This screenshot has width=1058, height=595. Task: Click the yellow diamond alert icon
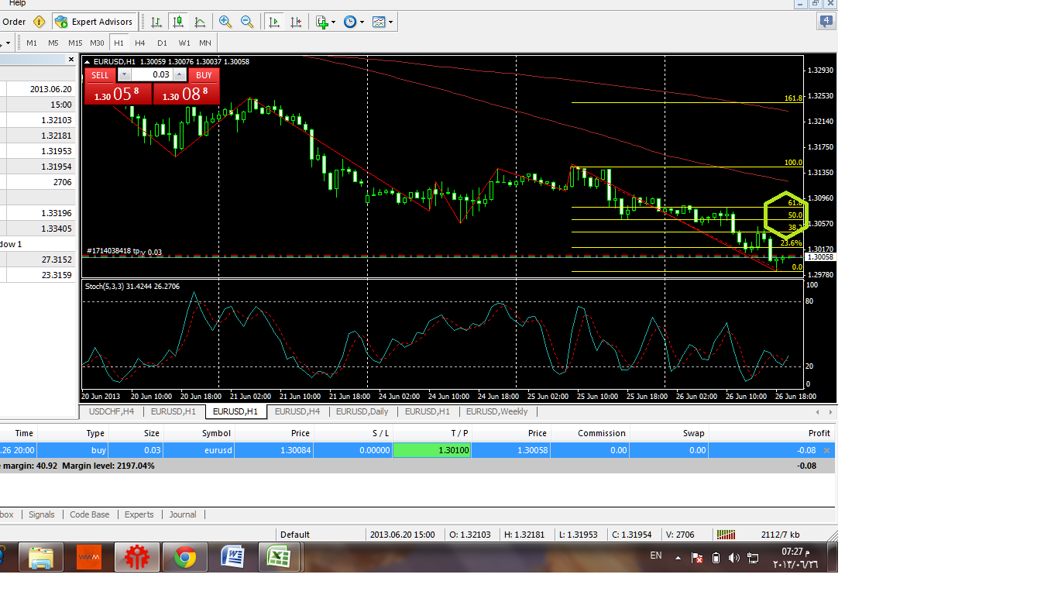pyautogui.click(x=39, y=22)
